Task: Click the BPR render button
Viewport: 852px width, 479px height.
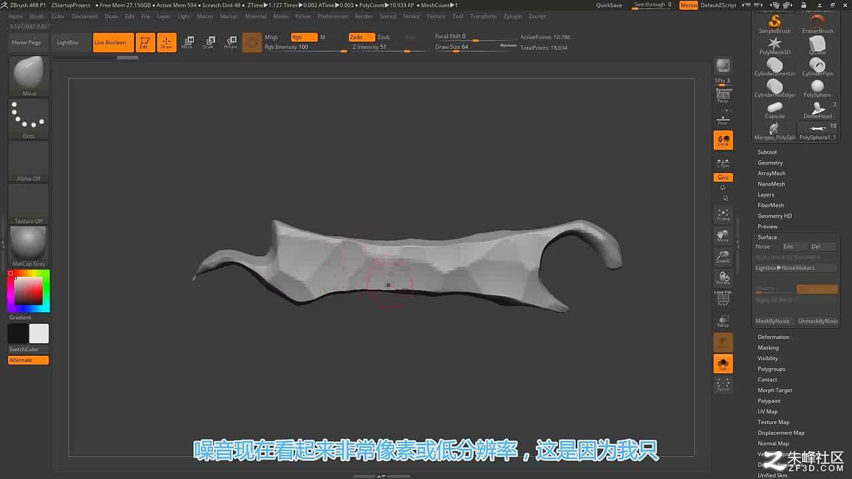Action: (723, 66)
